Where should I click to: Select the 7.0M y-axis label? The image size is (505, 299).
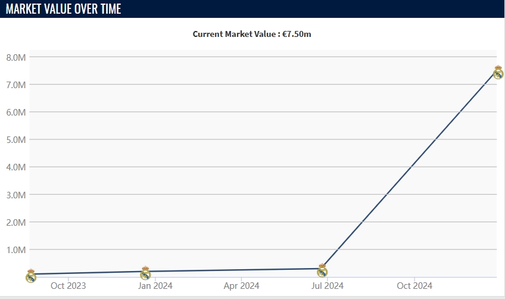(15, 85)
